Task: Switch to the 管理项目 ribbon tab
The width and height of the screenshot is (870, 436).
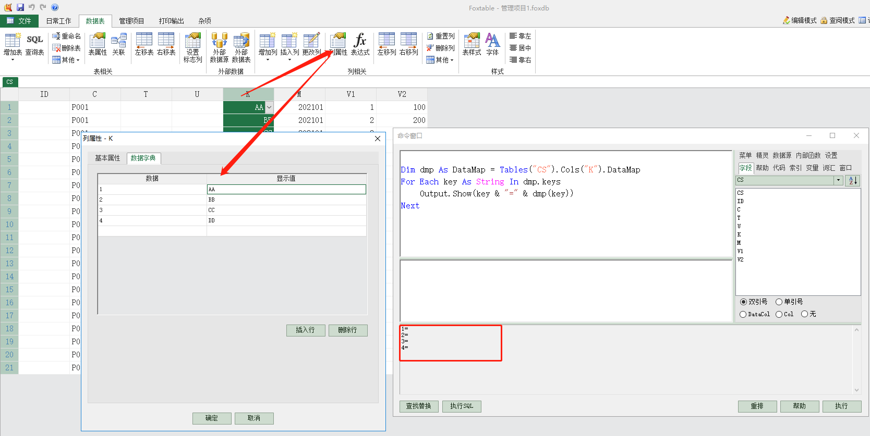Action: 131,21
